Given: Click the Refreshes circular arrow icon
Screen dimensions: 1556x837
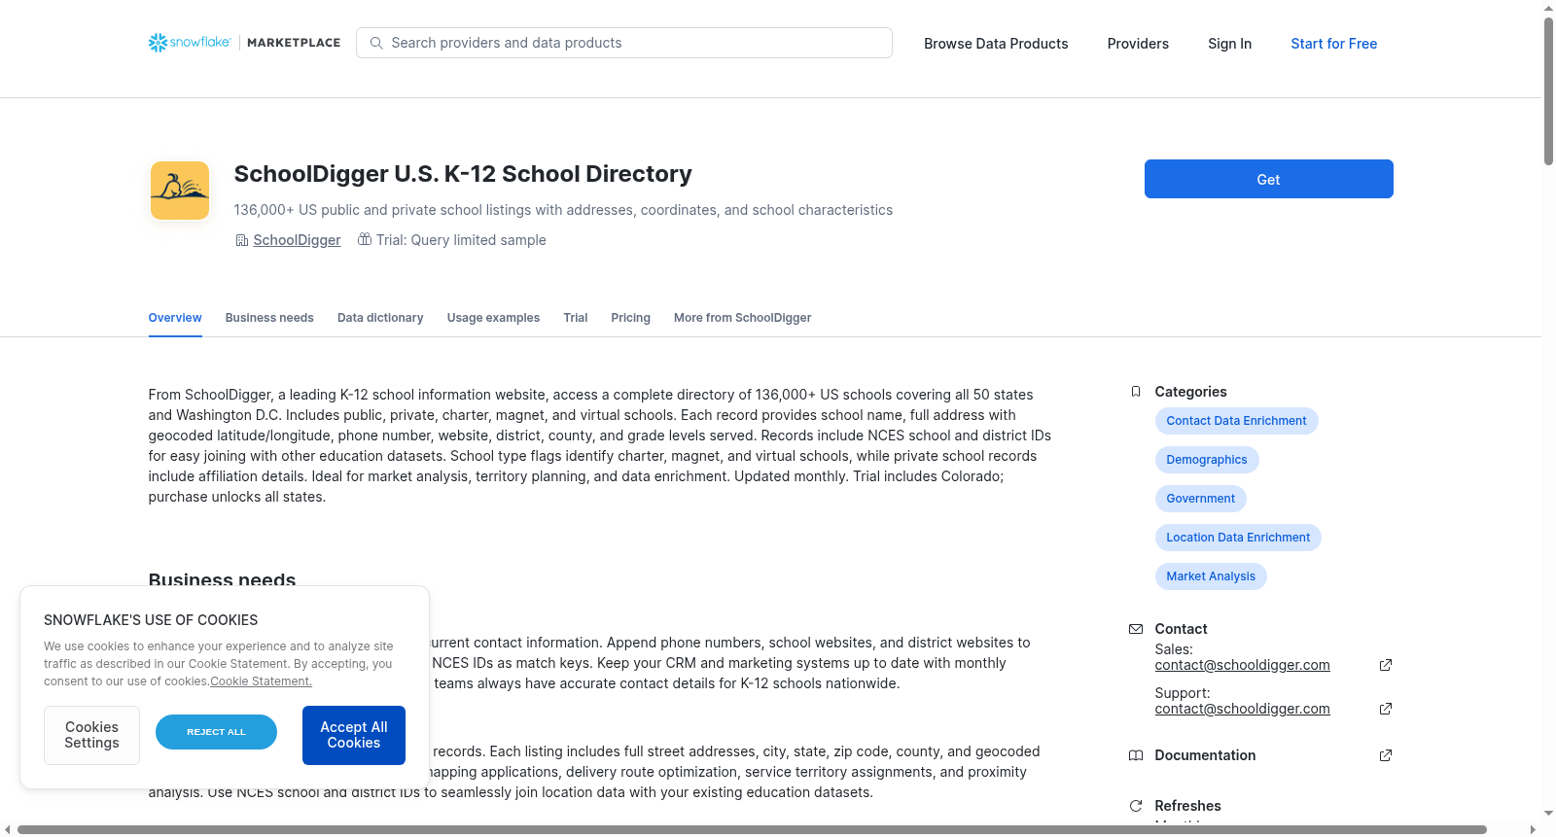Looking at the screenshot, I should (1135, 806).
